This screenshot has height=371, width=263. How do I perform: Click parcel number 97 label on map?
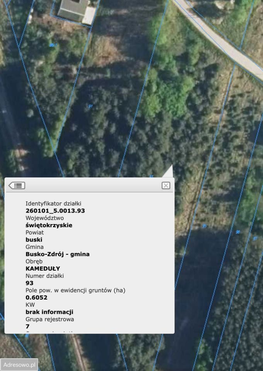pos(255,238)
